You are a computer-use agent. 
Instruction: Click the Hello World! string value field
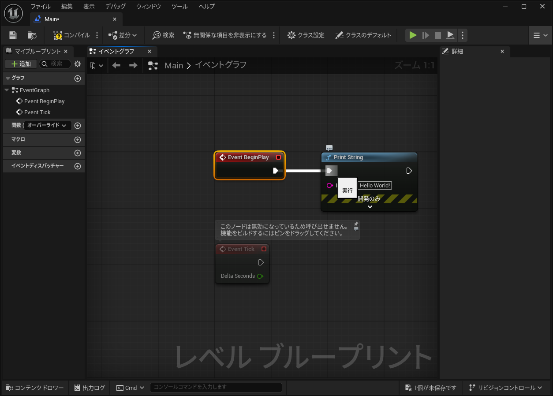(x=375, y=186)
